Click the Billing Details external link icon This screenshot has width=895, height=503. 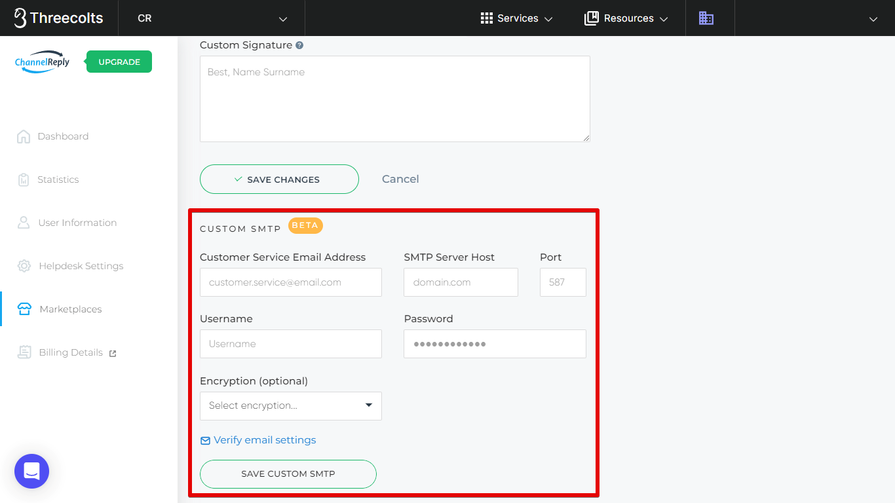click(113, 353)
